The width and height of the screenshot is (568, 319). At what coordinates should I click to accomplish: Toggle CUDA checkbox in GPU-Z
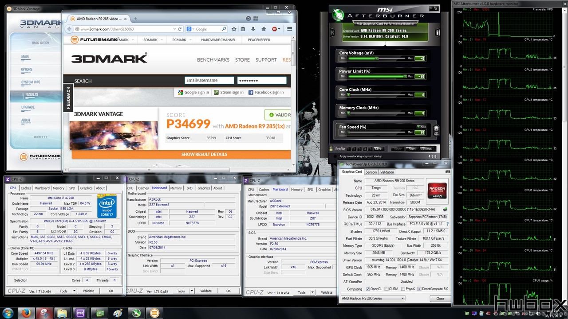387,289
